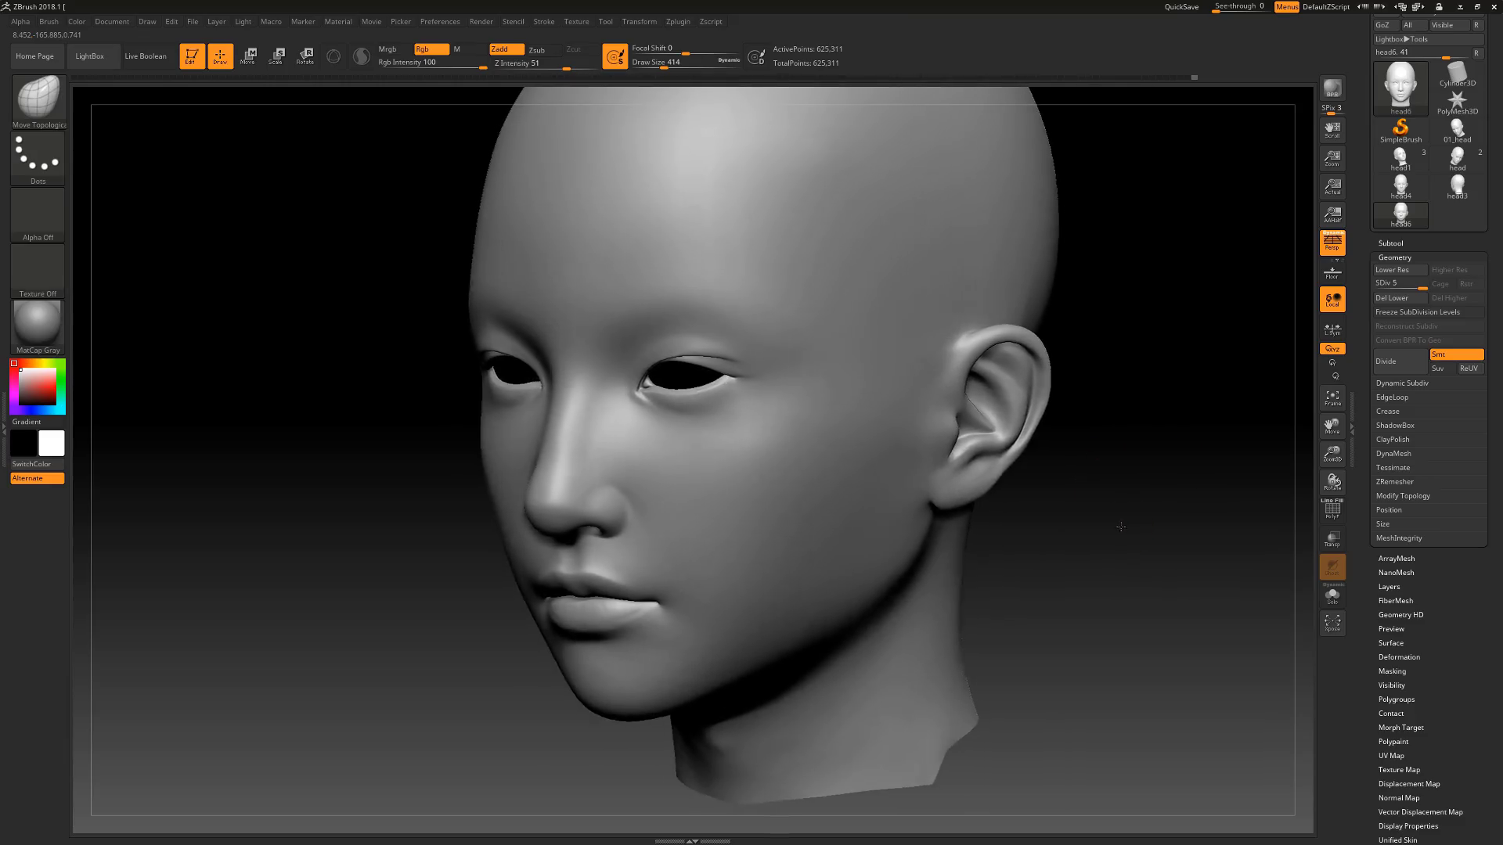Image resolution: width=1503 pixels, height=845 pixels.
Task: Click the Solo mode icon
Action: point(1332,597)
